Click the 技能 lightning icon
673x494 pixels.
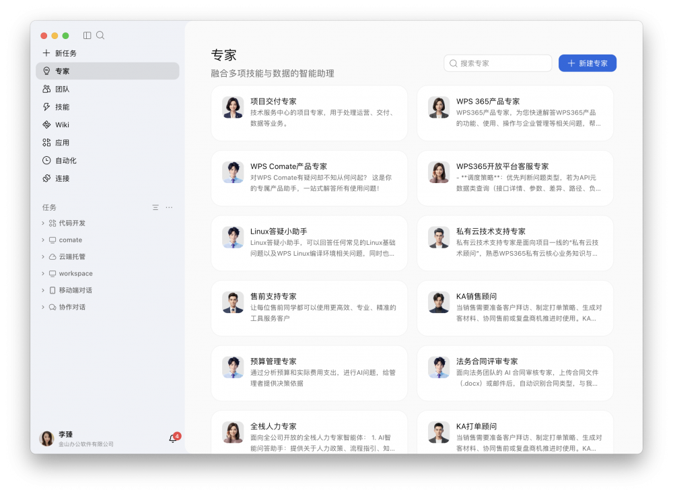tap(46, 107)
